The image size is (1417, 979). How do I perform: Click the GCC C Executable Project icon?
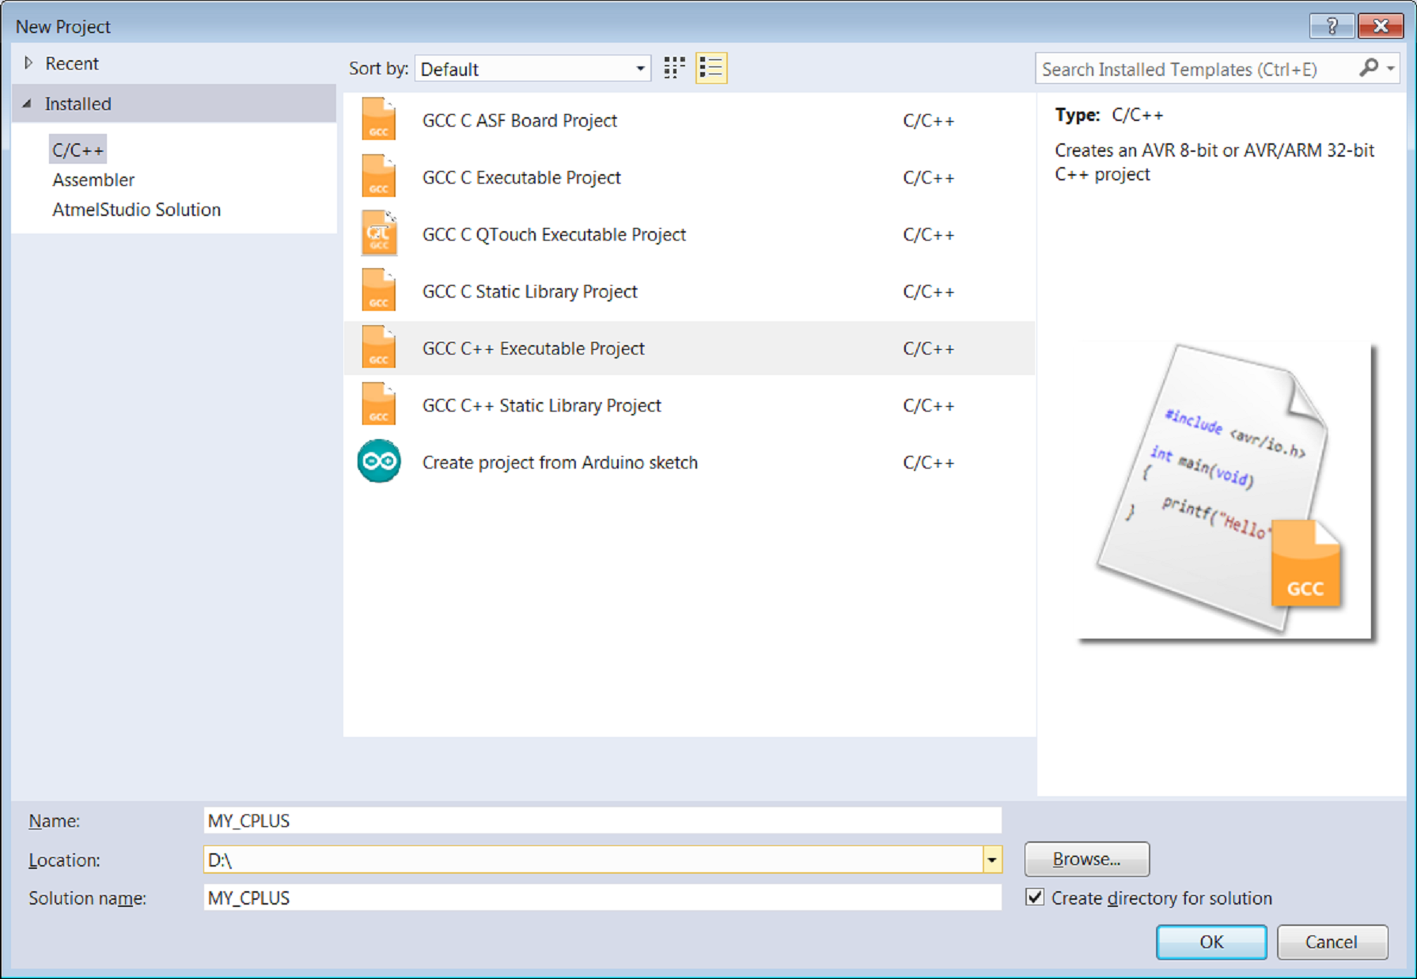378,177
